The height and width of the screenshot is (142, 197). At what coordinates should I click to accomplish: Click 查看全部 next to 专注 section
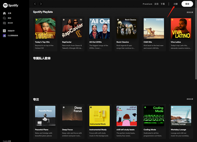coord(190,99)
